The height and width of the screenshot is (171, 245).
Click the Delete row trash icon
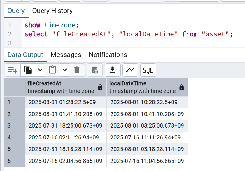[x=77, y=70]
